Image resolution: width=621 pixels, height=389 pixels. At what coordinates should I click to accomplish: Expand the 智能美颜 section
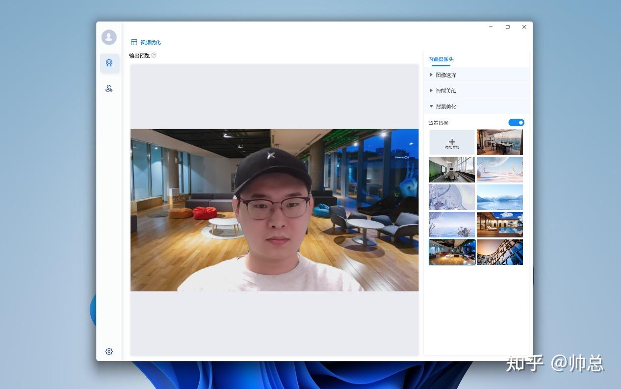pos(446,90)
